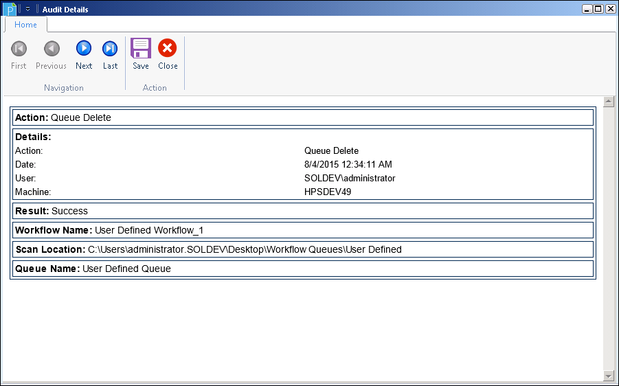Click the Date: label

(x=25, y=164)
